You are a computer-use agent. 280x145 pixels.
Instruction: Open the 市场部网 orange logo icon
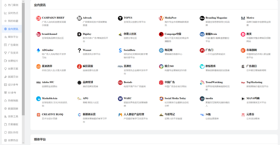(243, 50)
